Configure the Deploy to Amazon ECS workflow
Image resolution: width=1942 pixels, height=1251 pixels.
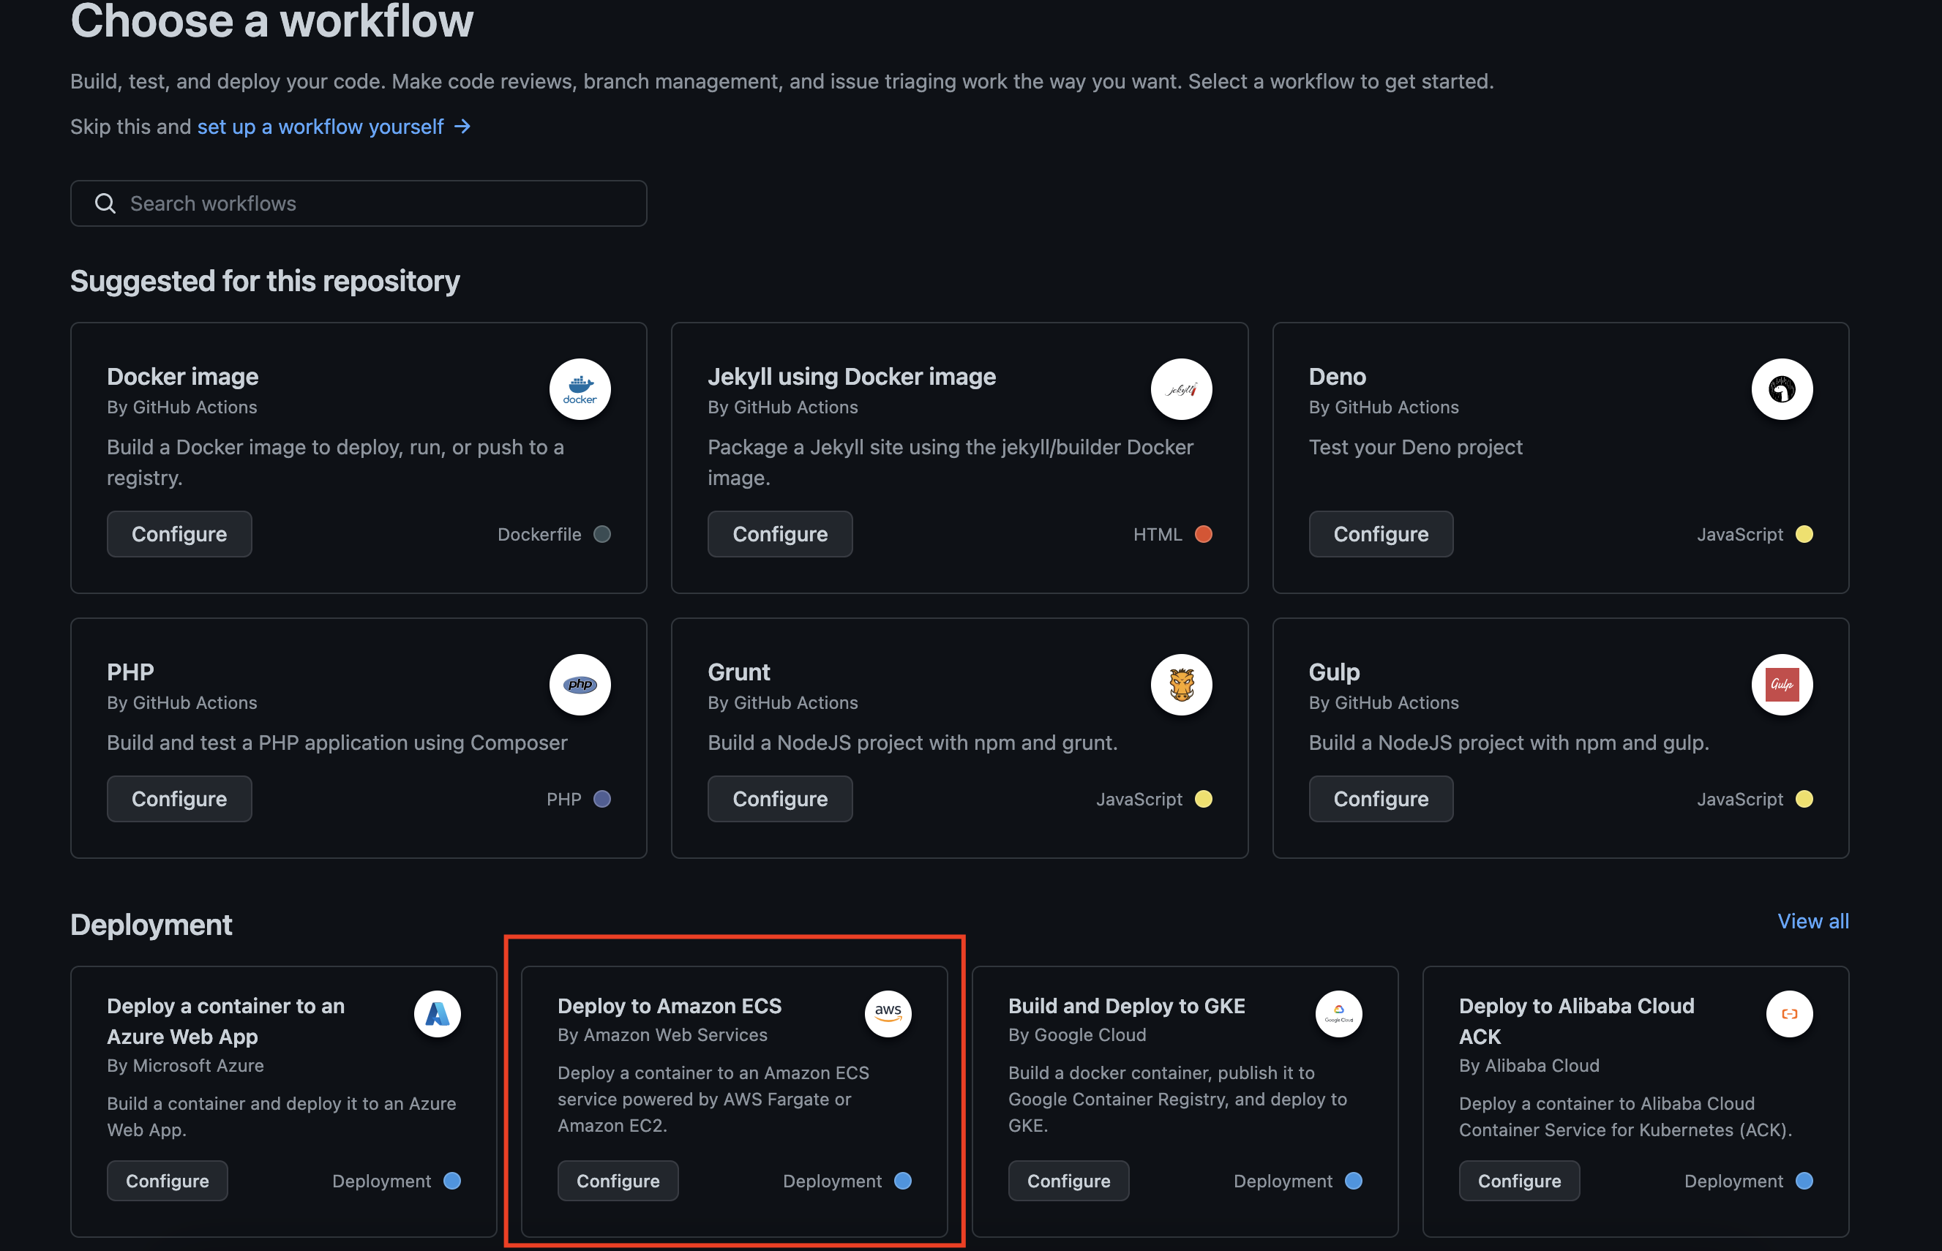click(x=618, y=1180)
